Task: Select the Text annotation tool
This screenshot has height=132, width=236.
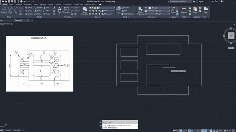Action: tap(59, 10)
